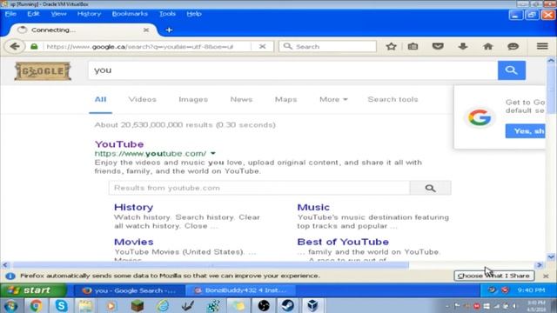Click the Windows 7 Start orb
Image resolution: width=557 pixels, height=313 pixels.
(10, 305)
